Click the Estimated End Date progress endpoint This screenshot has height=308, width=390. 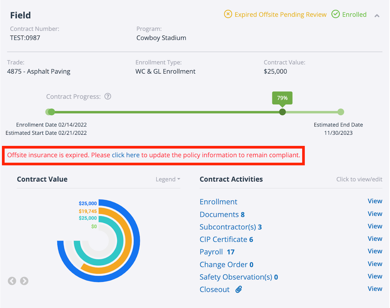tap(341, 112)
